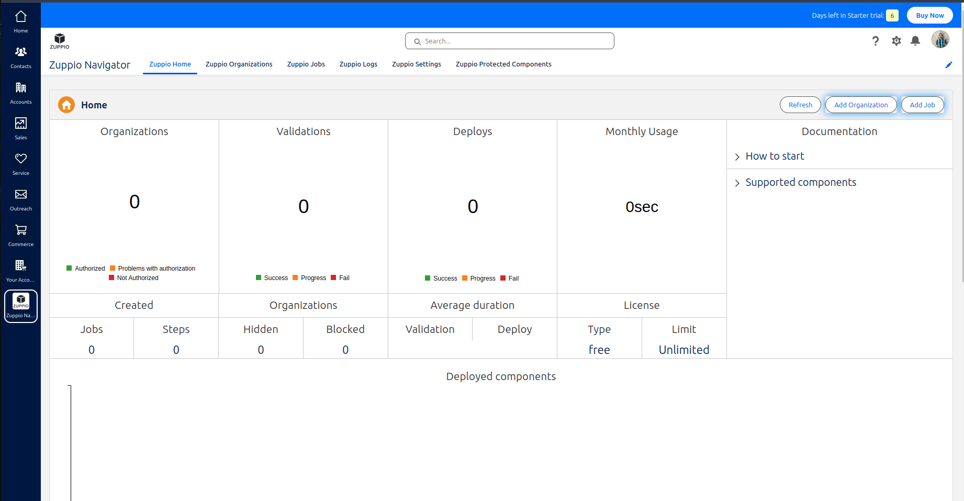Open the help question mark icon
The width and height of the screenshot is (964, 501).
(x=876, y=41)
